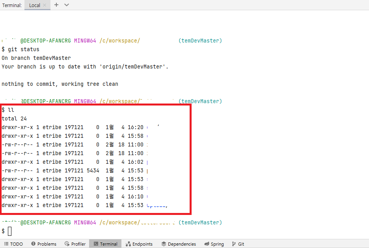Close the Local terminal session

click(45, 5)
